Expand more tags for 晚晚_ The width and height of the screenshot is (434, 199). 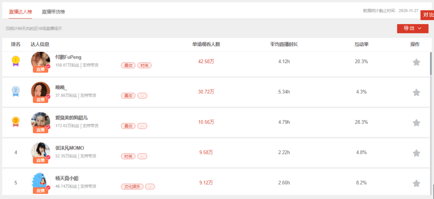coord(142,96)
